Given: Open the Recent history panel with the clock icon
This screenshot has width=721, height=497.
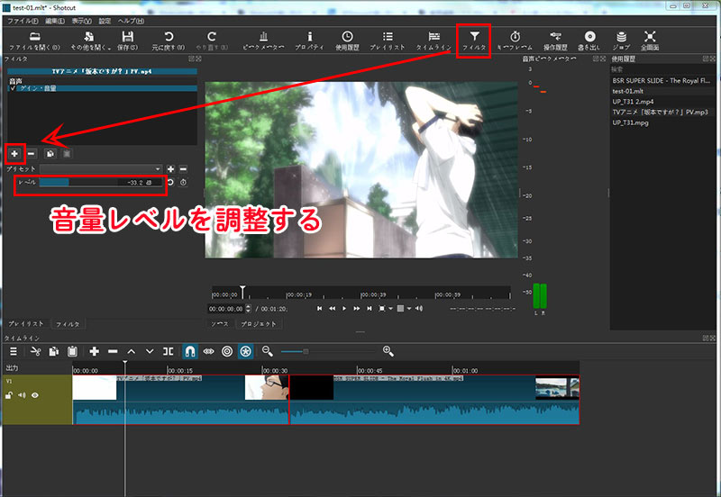Looking at the screenshot, I should (347, 41).
